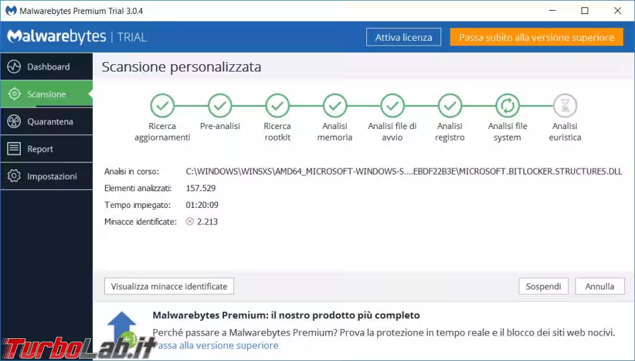Click the 'Analisi registro' step label

(x=450, y=132)
